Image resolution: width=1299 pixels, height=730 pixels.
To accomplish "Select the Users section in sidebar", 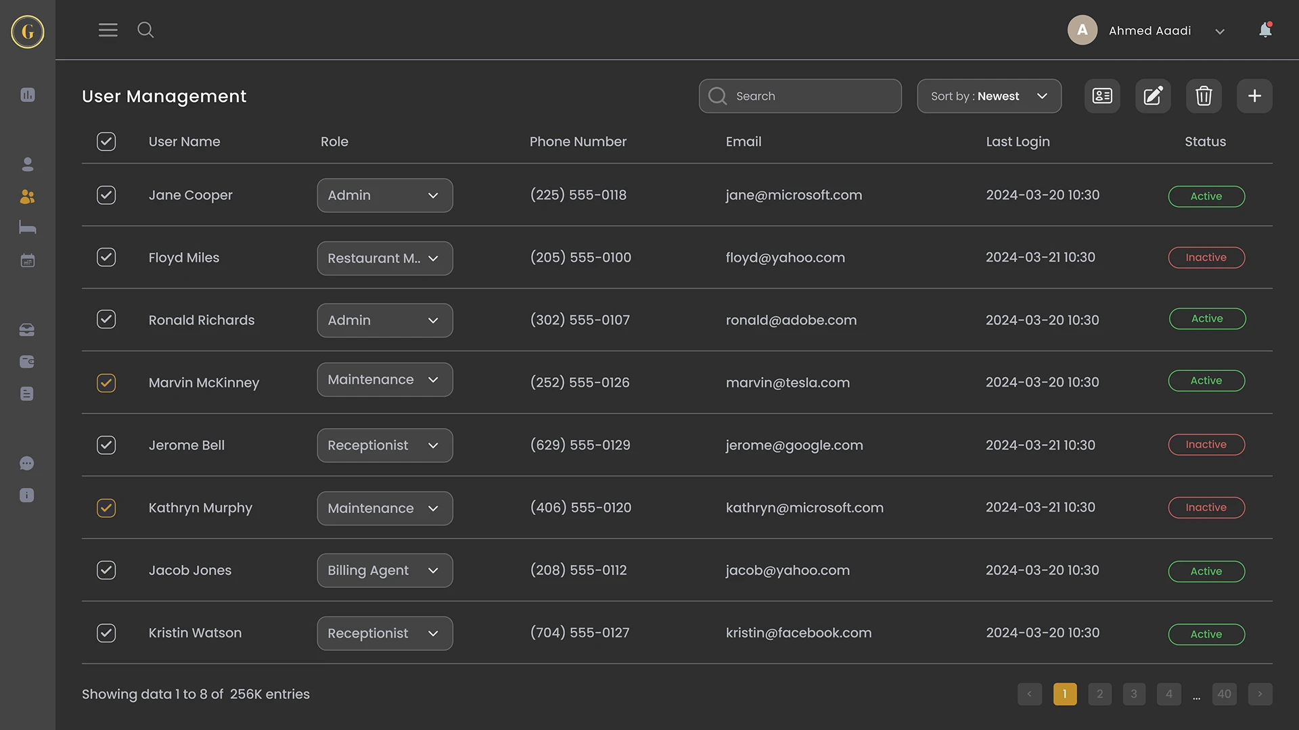I will pos(27,197).
